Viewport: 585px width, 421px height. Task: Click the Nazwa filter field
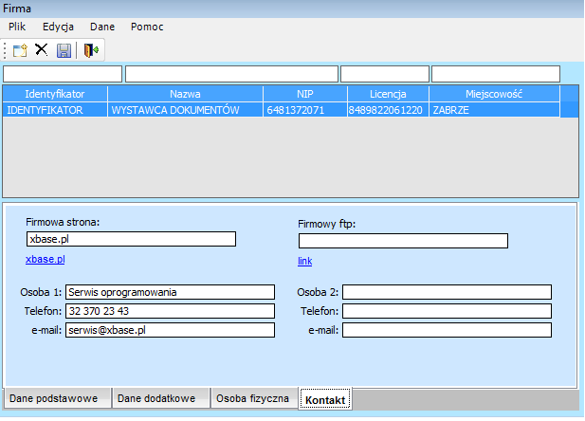[x=231, y=74]
